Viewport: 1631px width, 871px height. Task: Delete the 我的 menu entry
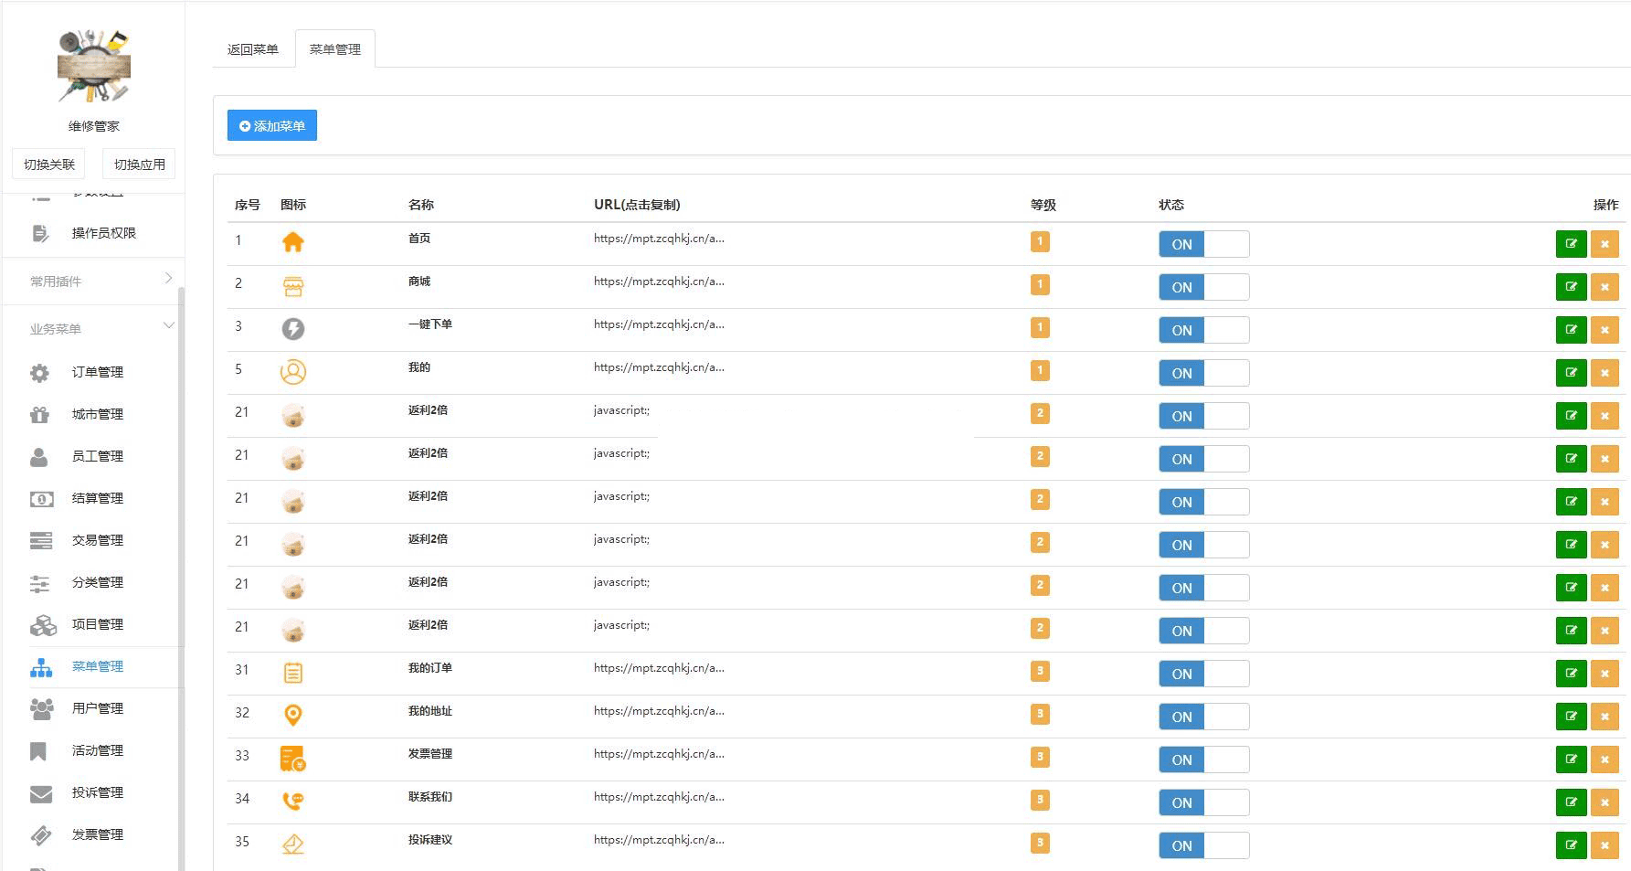coord(1605,373)
